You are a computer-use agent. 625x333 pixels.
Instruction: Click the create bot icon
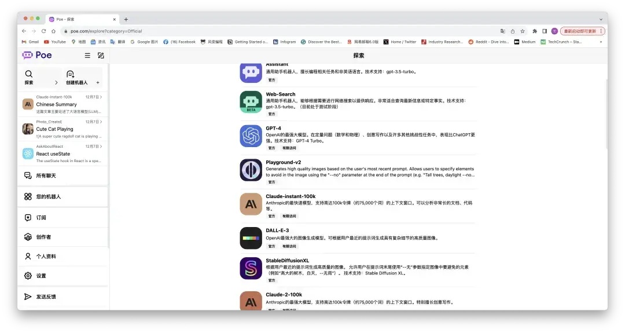(x=70, y=74)
